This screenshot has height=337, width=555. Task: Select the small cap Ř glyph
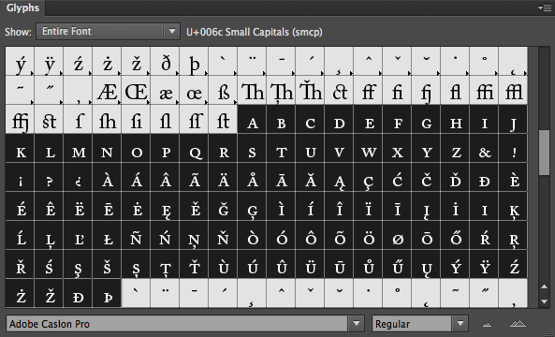coord(20,264)
